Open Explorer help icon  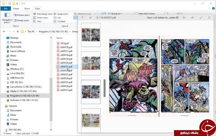214,8
